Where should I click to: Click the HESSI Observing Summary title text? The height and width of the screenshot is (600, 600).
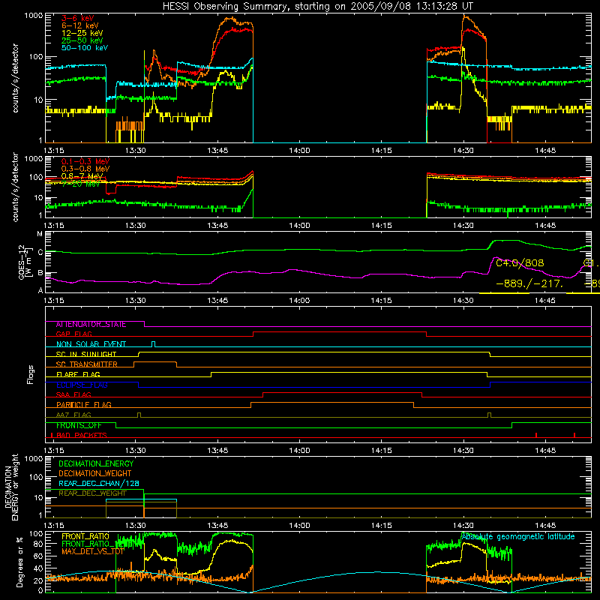tap(317, 7)
